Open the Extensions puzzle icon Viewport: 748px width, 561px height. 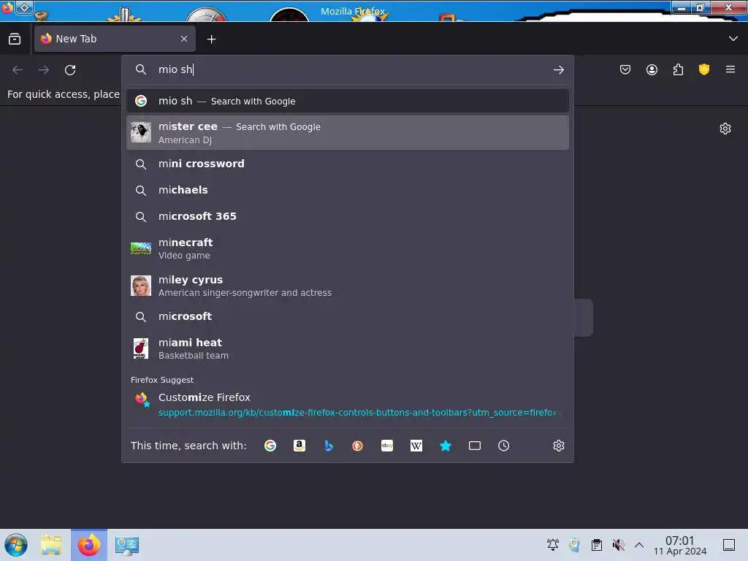[678, 70]
